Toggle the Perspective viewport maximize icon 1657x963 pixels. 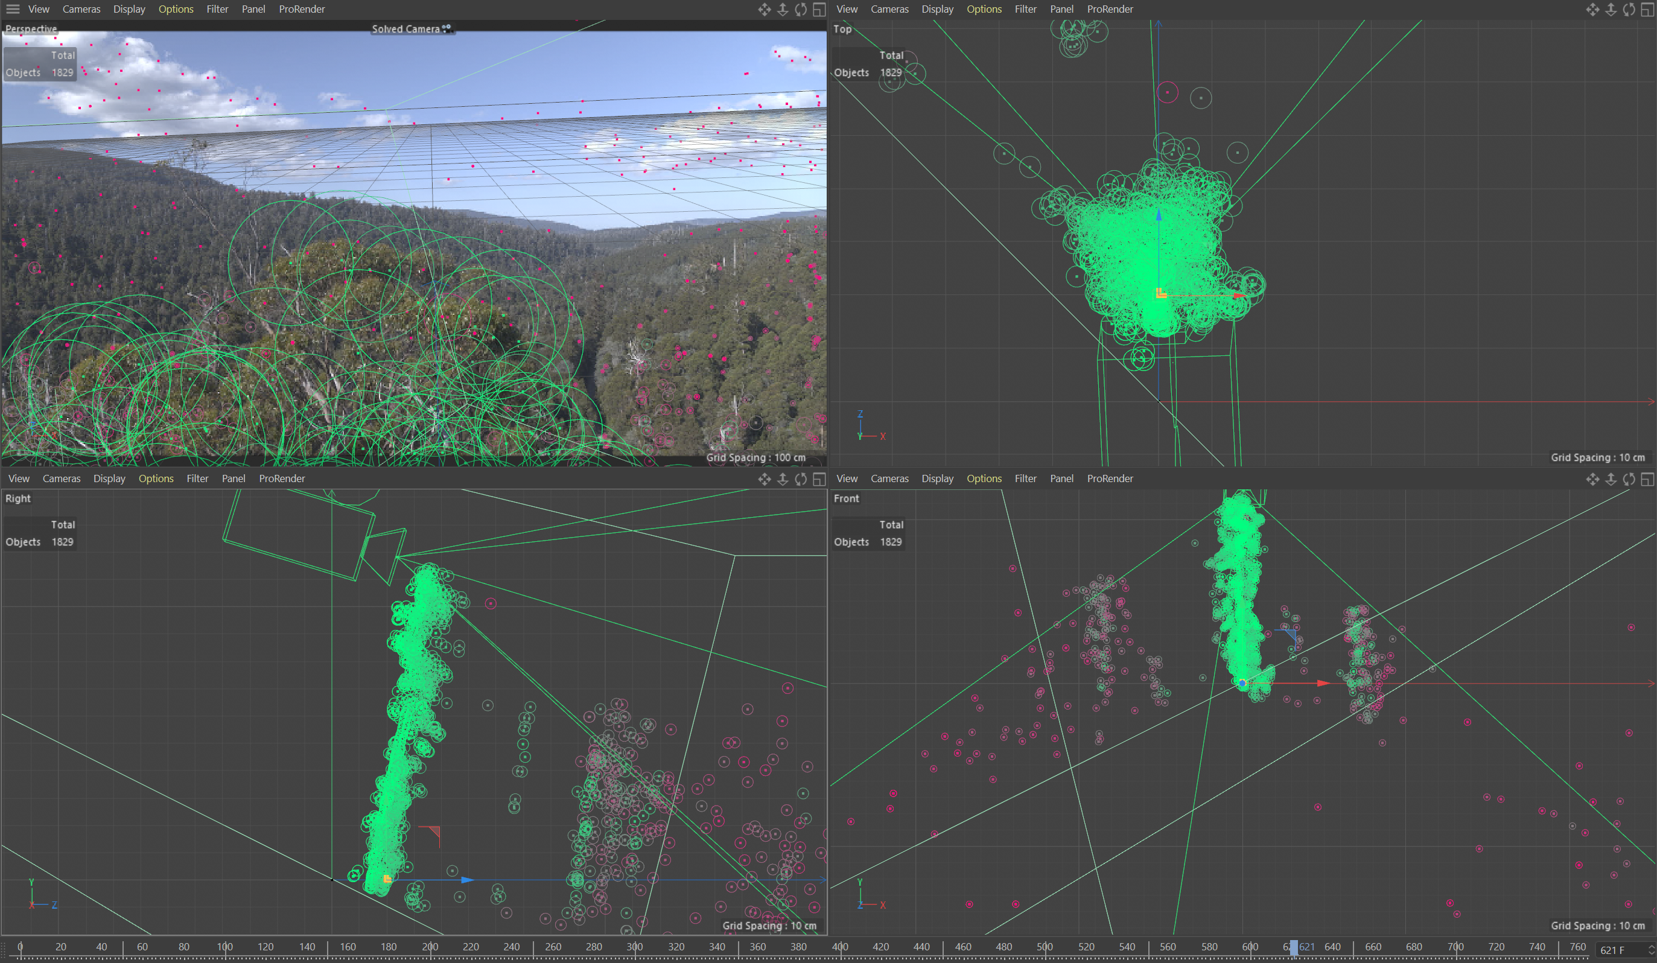[x=819, y=9]
